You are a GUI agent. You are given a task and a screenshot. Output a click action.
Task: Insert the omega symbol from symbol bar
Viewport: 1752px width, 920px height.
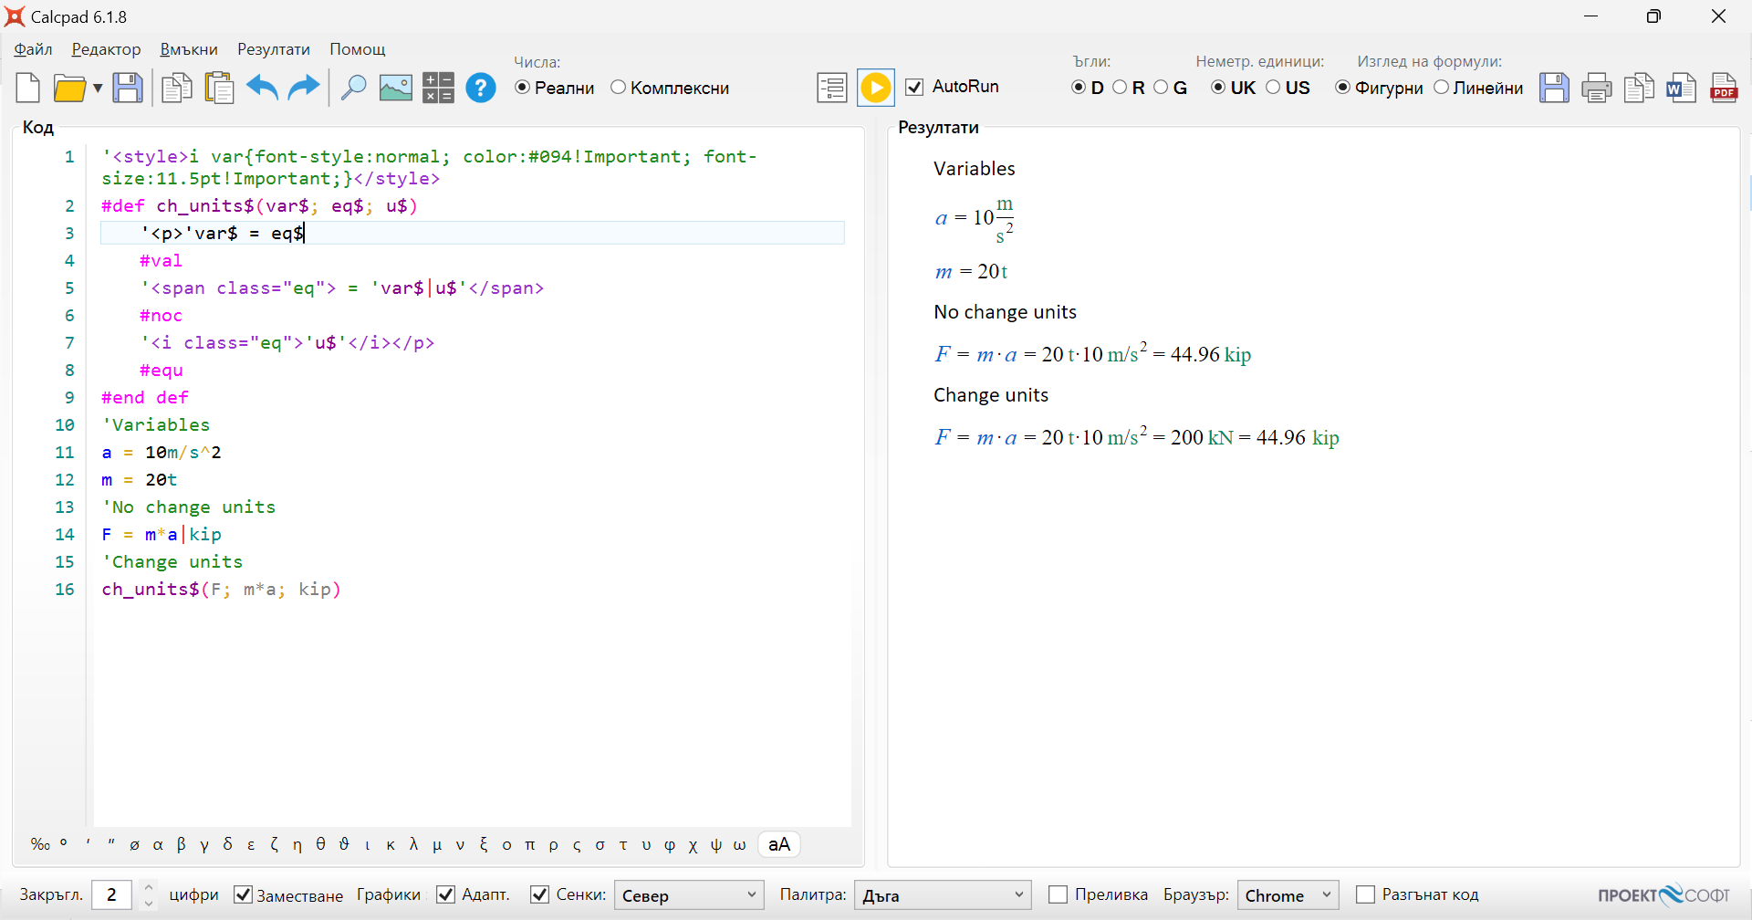click(x=739, y=844)
